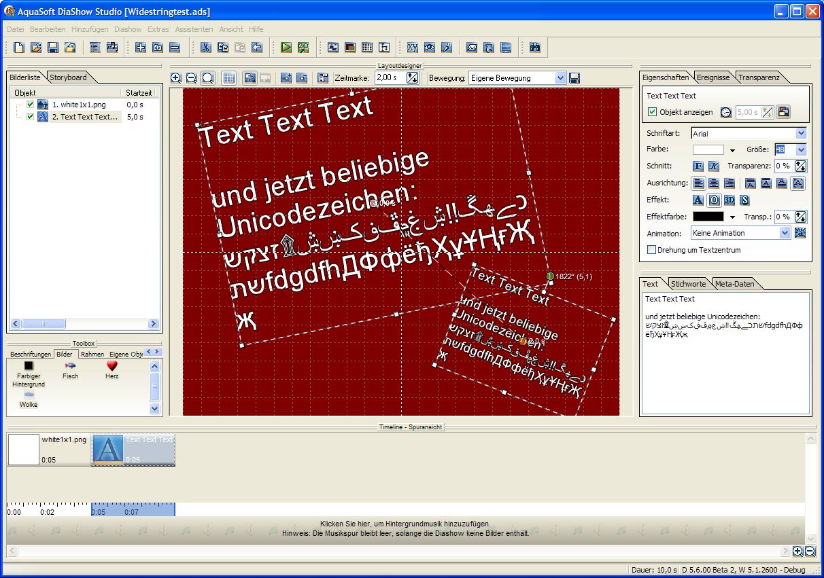Click the scissors Cut icon in toolbar
Viewport: 824px width, 578px height.
coord(205,48)
